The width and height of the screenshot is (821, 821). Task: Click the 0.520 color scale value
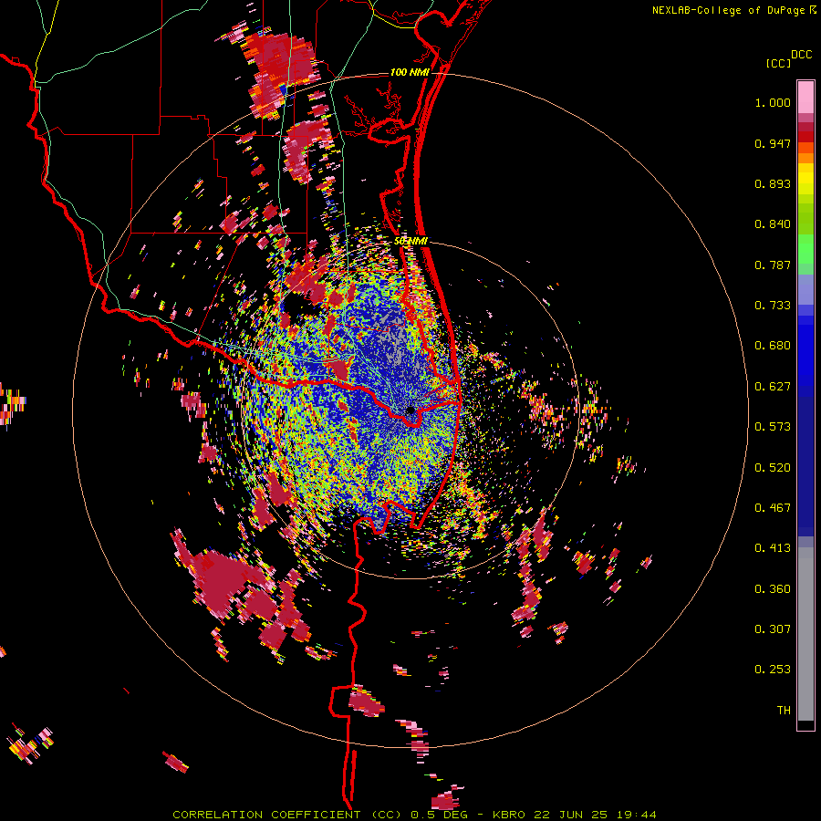point(773,468)
